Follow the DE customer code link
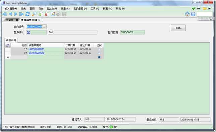 tap(29, 32)
